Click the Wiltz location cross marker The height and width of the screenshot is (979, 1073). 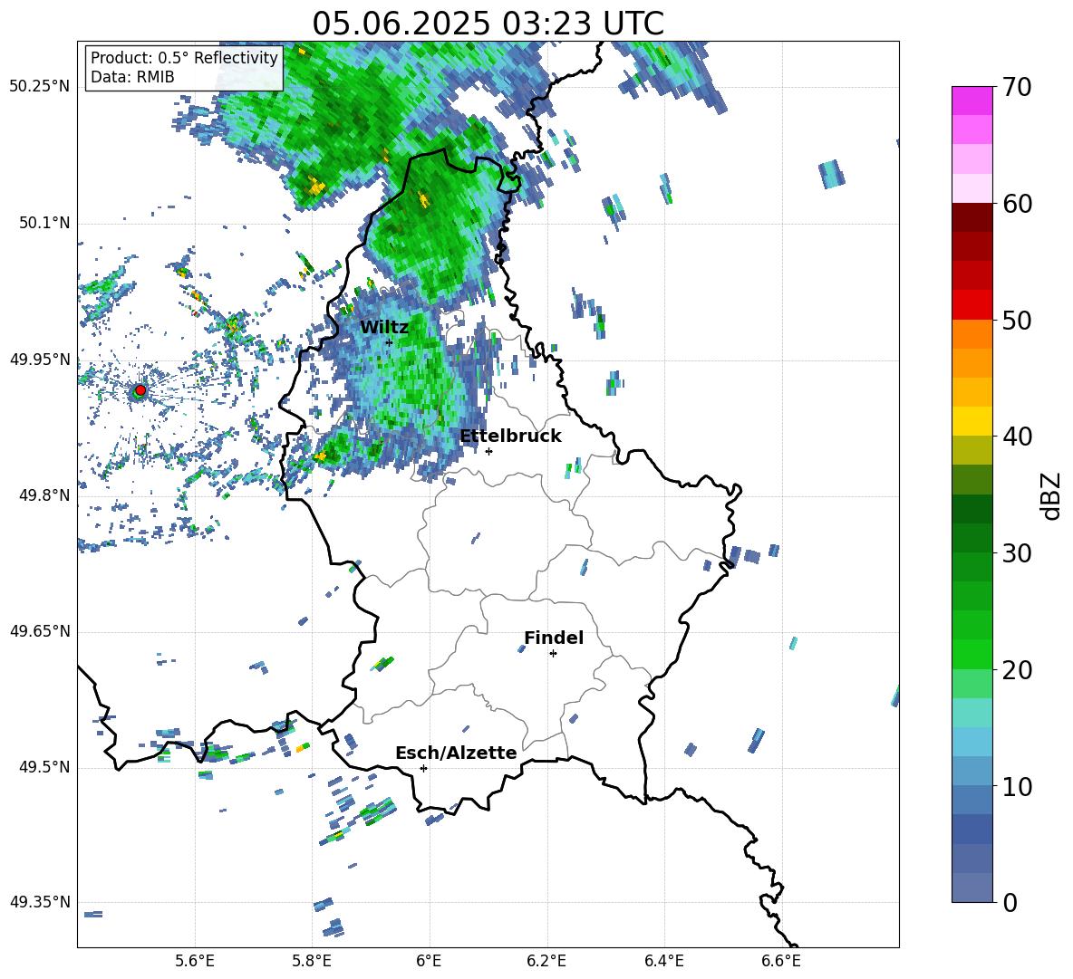[390, 342]
